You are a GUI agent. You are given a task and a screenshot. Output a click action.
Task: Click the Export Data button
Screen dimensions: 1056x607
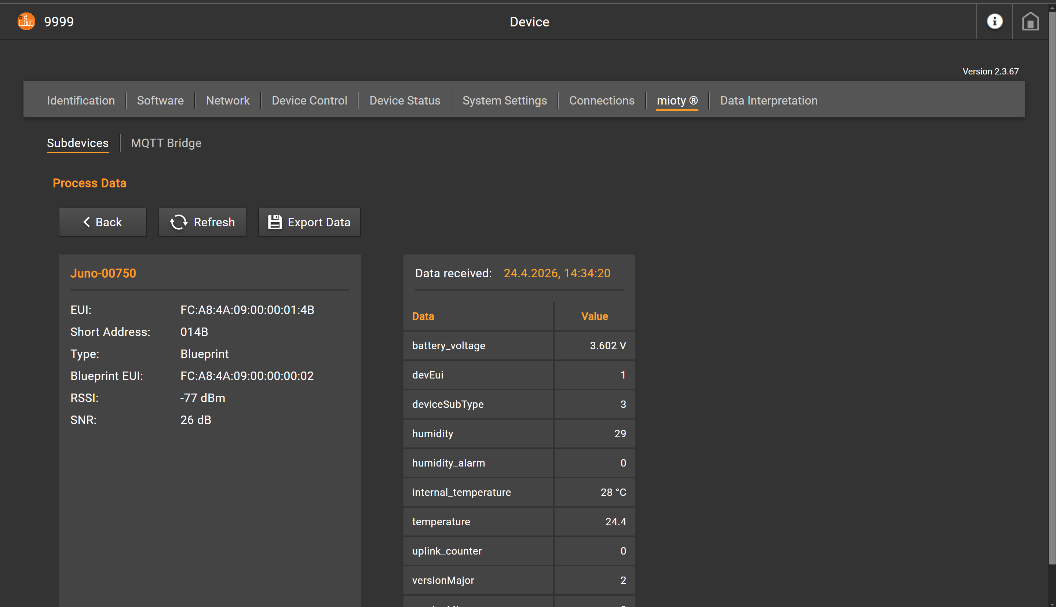309,222
